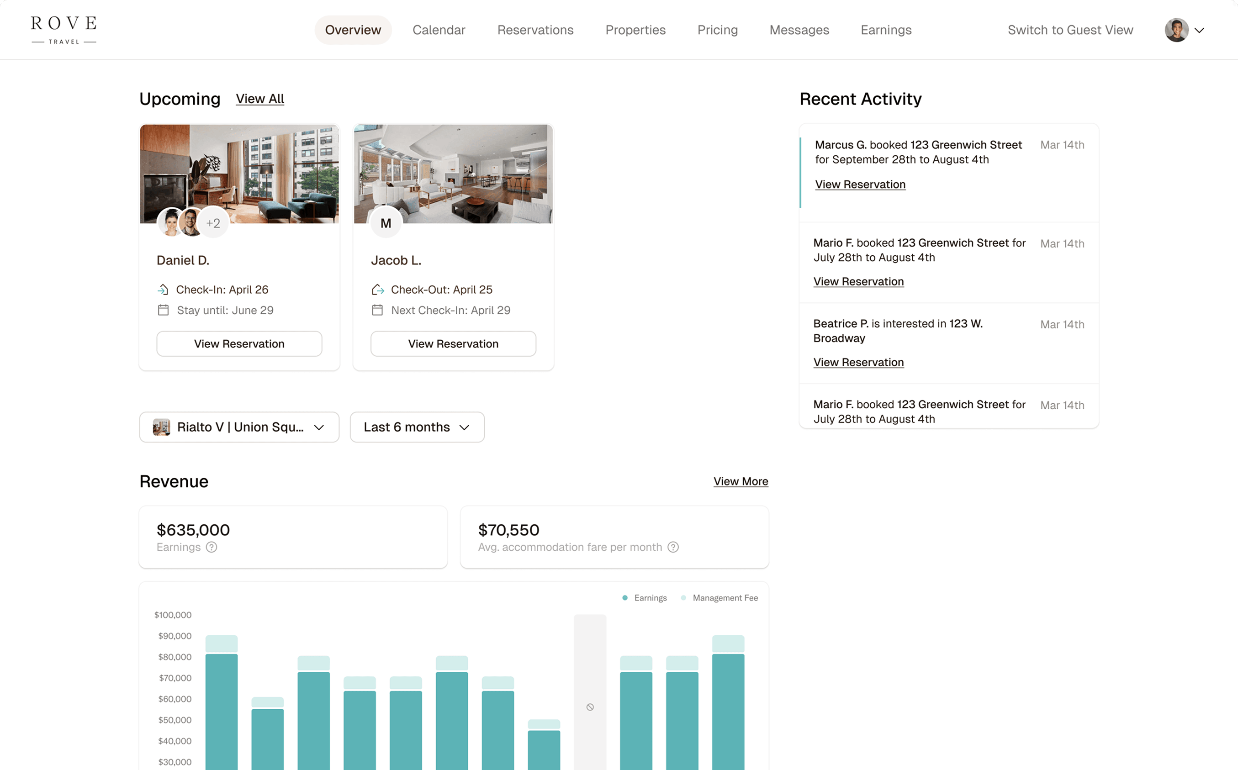
Task: Click Switch to Guest View
Action: coord(1070,30)
